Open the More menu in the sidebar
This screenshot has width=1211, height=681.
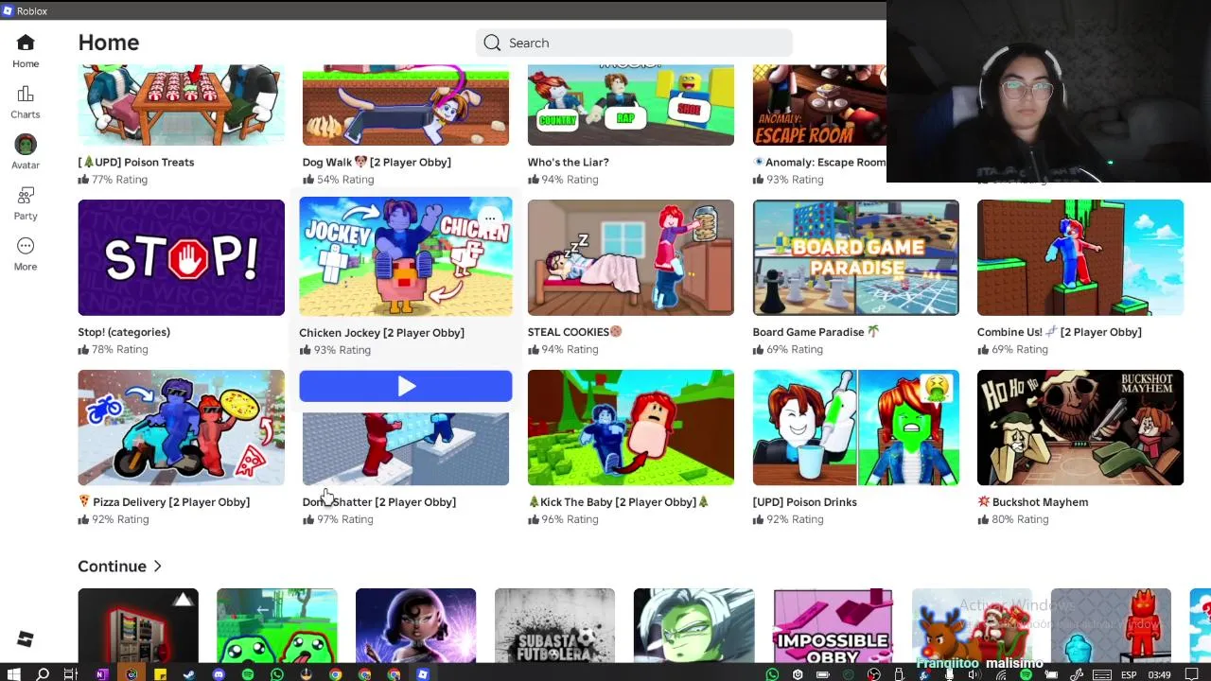[x=26, y=253]
